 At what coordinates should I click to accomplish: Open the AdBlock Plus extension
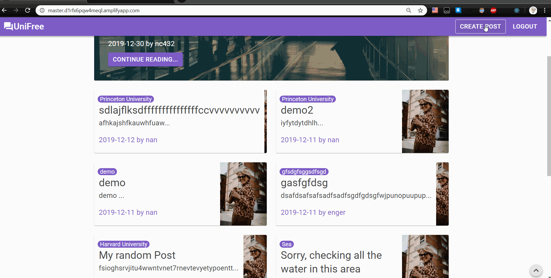[x=493, y=10]
